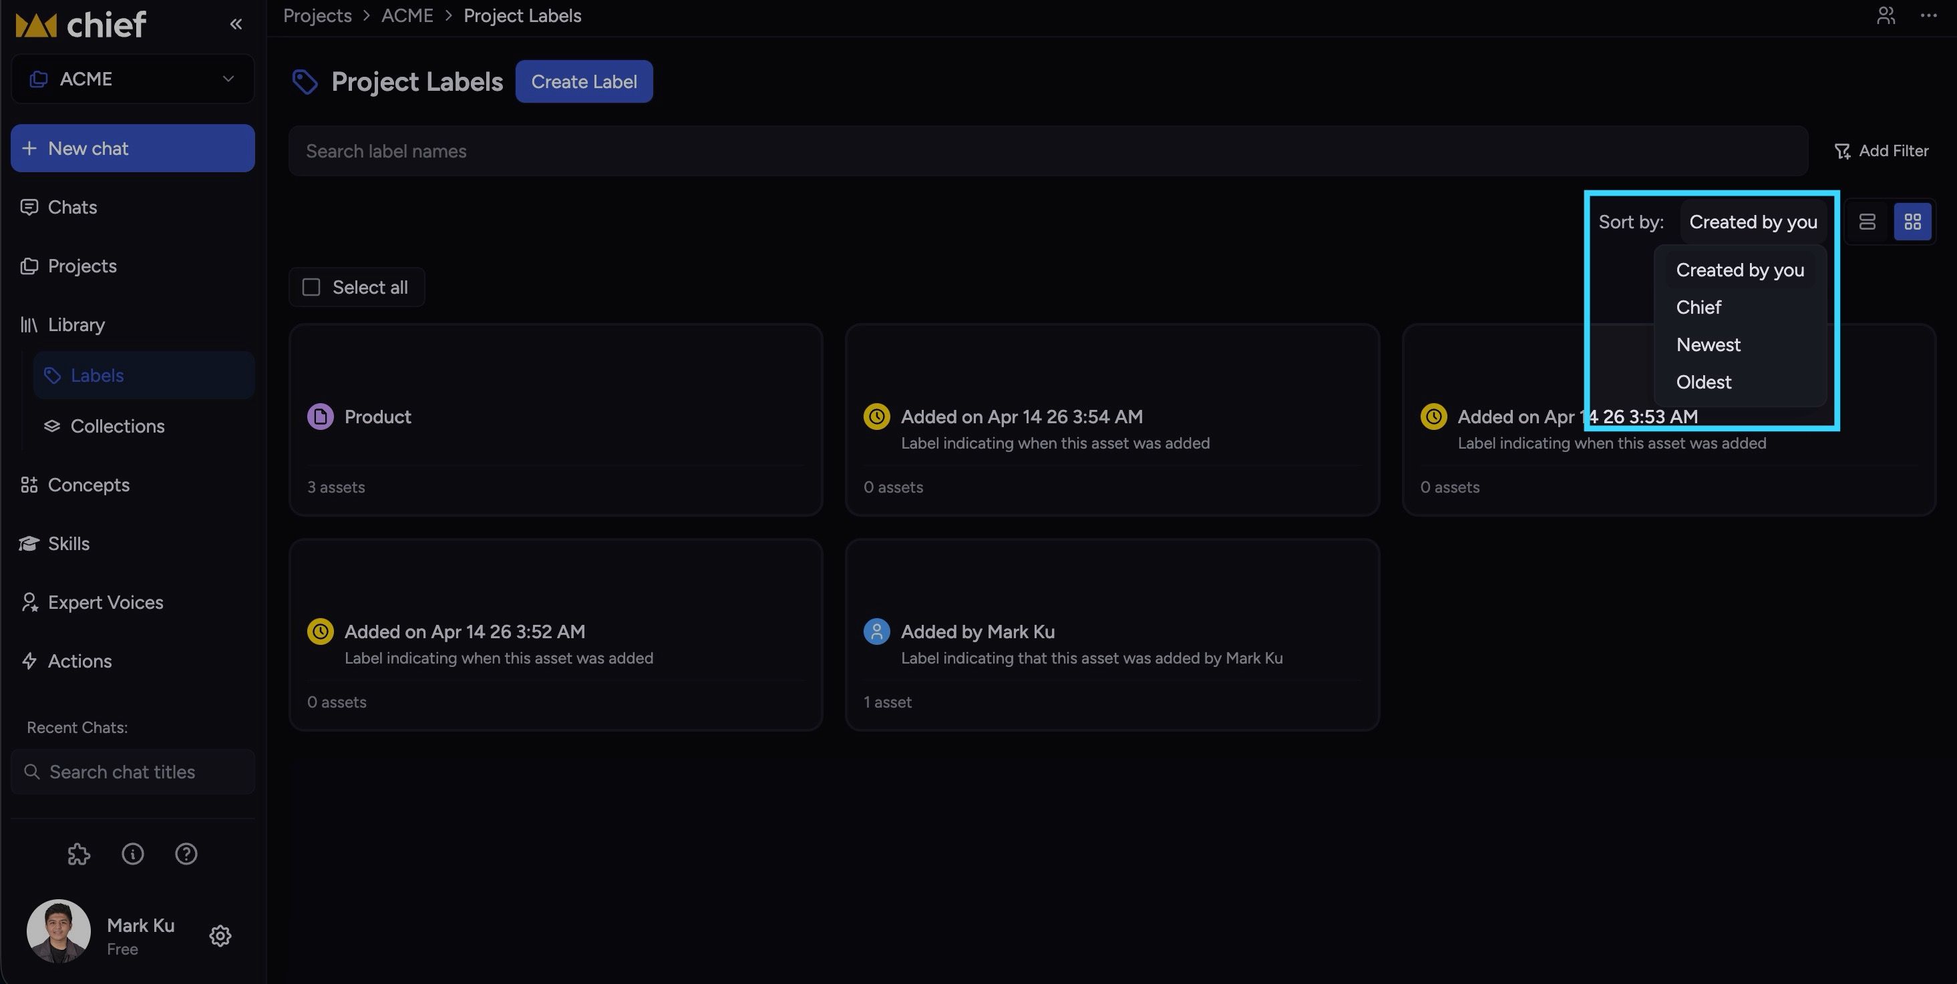1957x984 pixels.
Task: Click the 'Free' plan text
Action: coord(122,950)
